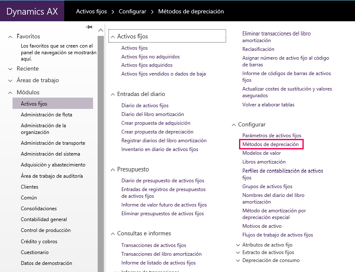
Task: Open Parámetros de activos fijos
Action: (272, 136)
